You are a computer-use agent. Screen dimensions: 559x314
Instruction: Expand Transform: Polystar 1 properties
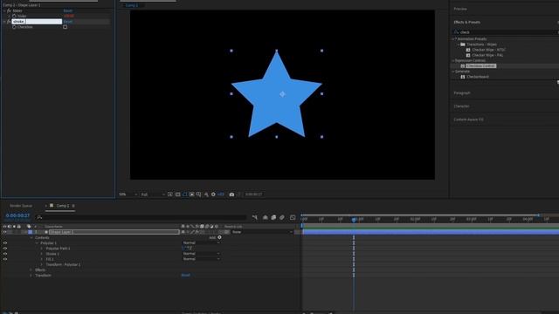point(42,264)
